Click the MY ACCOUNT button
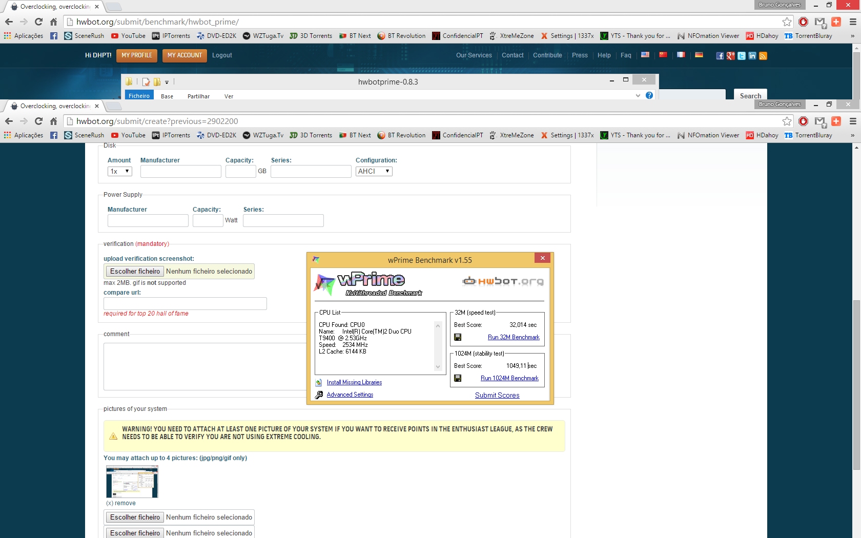 coord(184,55)
